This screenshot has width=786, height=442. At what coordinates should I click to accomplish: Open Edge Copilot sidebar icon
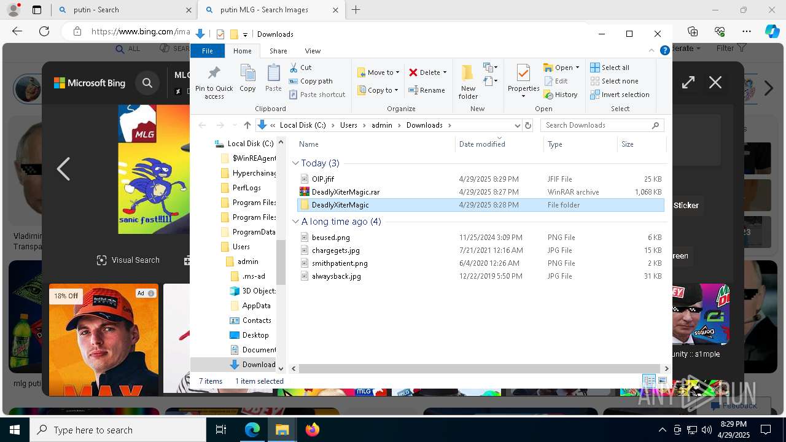click(772, 31)
